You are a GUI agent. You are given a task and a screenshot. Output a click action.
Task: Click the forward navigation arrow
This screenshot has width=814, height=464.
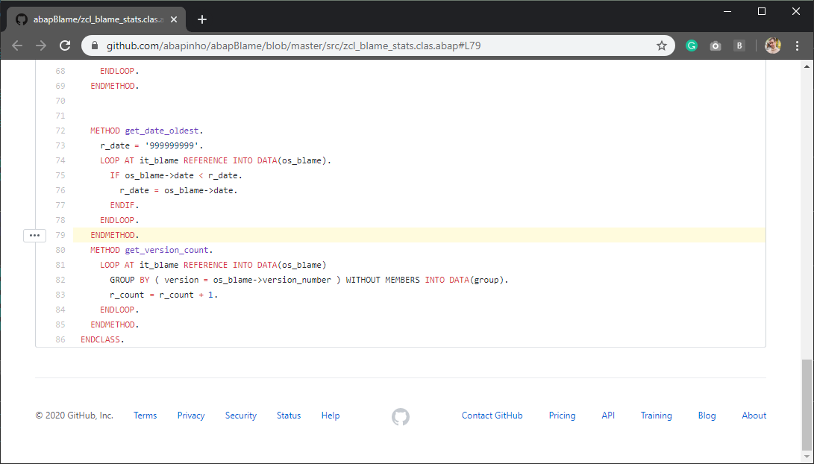[x=41, y=45]
